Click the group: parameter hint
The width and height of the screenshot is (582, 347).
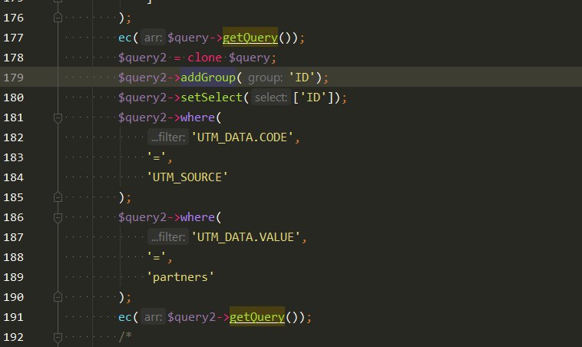tap(265, 78)
